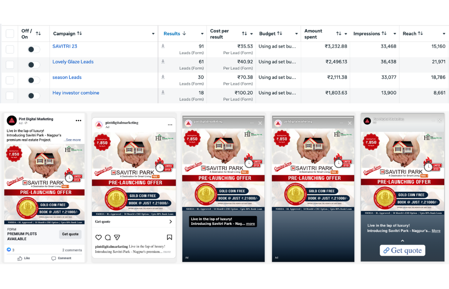Click the Instagram comment bubble icon
This screenshot has width=449, height=289.
(x=108, y=237)
